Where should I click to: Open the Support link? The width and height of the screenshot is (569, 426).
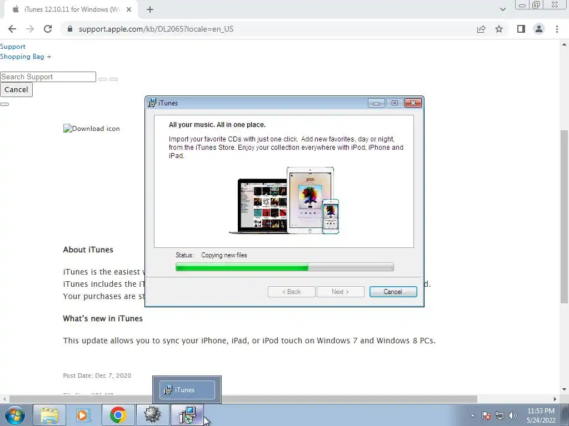[13, 47]
